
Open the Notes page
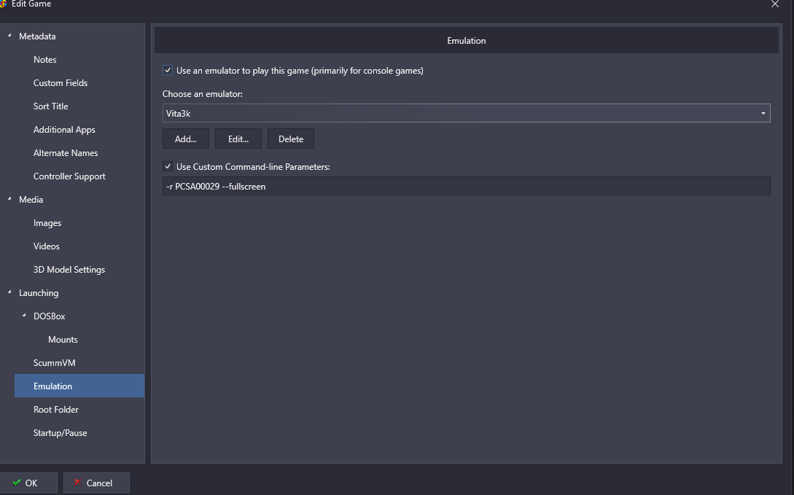click(45, 60)
